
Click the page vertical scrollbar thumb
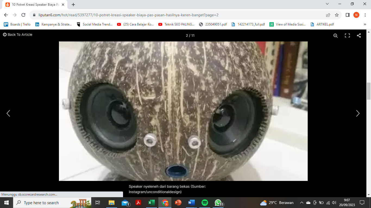click(369, 91)
